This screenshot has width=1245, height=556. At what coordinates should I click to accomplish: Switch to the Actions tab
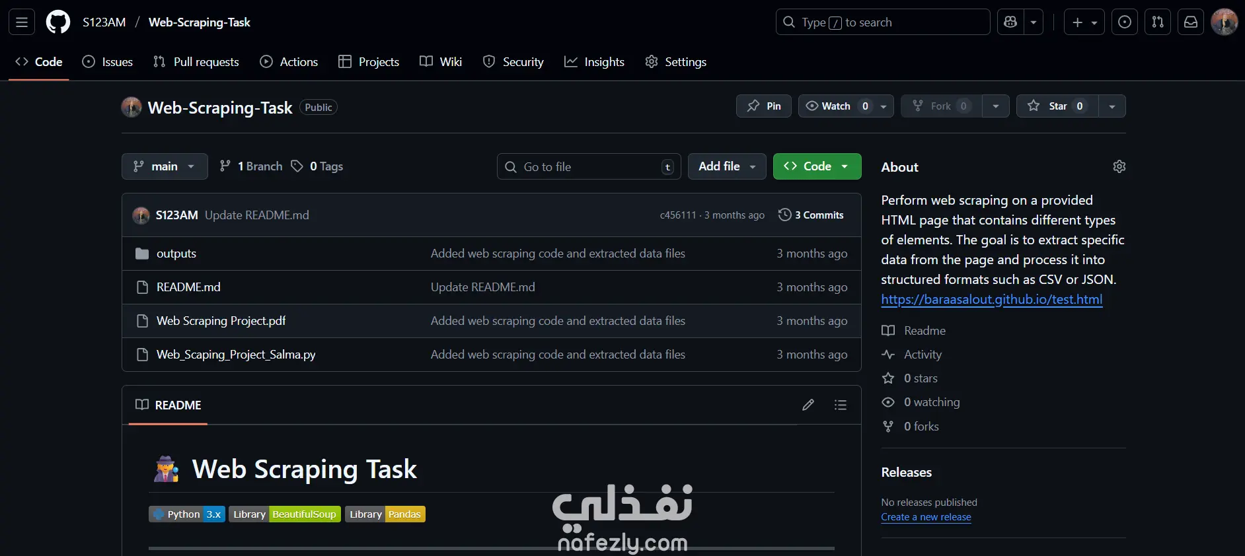click(x=289, y=62)
